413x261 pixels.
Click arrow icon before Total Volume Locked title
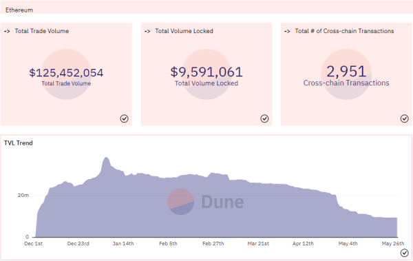(x=147, y=32)
